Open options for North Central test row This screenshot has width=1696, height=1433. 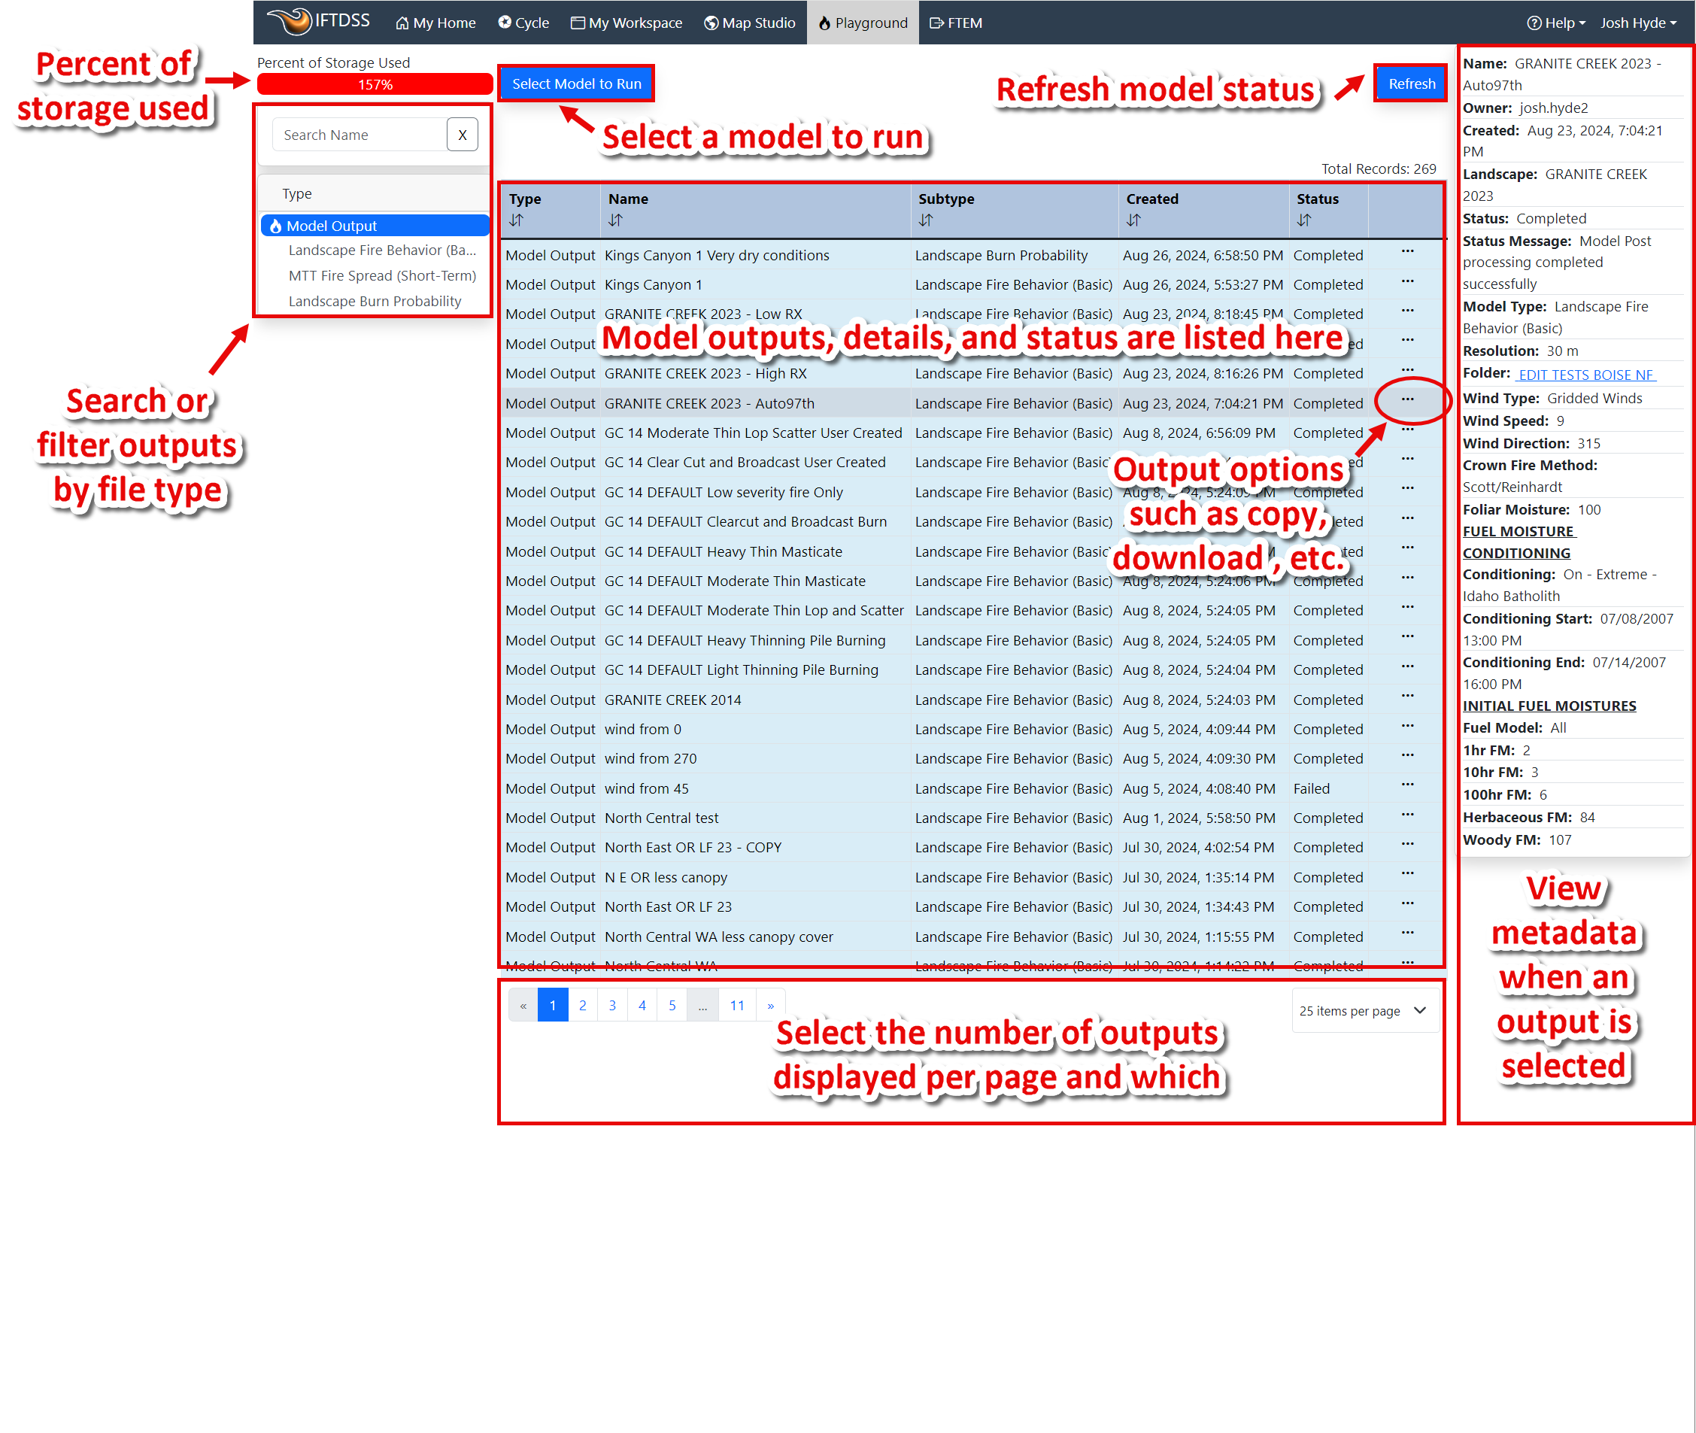click(1407, 815)
